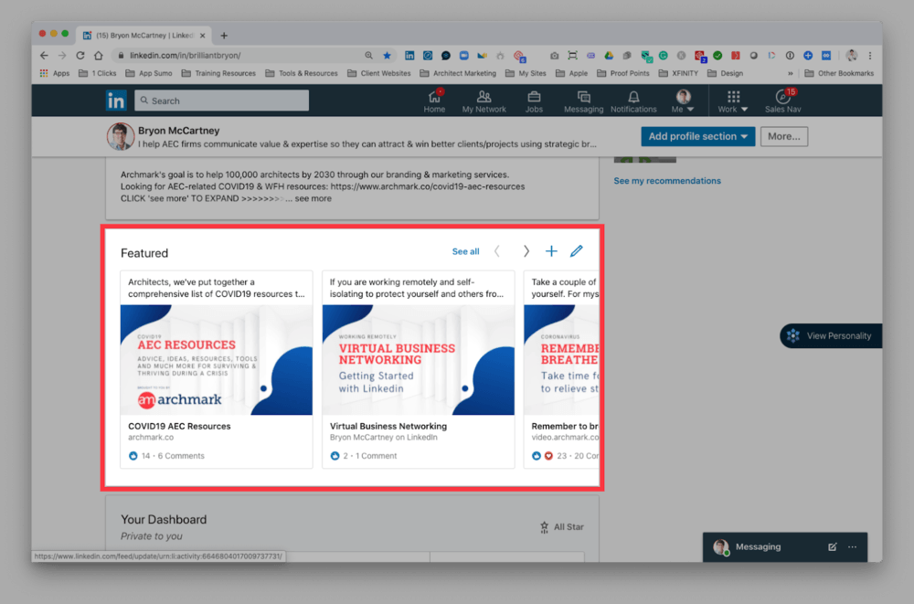Reload the page with the refresh icon
Screen dimensions: 914x604
[80, 56]
